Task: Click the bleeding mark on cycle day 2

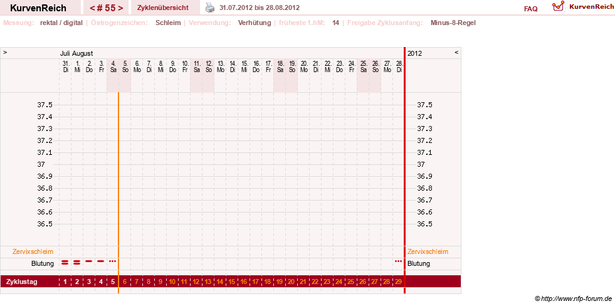Action: [x=77, y=263]
